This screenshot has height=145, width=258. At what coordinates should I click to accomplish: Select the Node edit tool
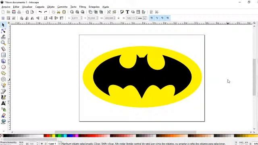[x=3, y=31]
